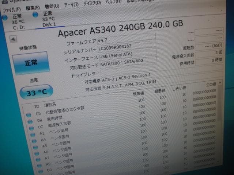The height and width of the screenshot is (175, 234).
Task: Click the status orb of attribute A1
Action: point(33,135)
